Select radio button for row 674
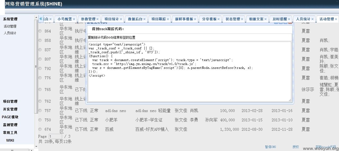Viewport: 339px width, 151px height. click(x=40, y=129)
